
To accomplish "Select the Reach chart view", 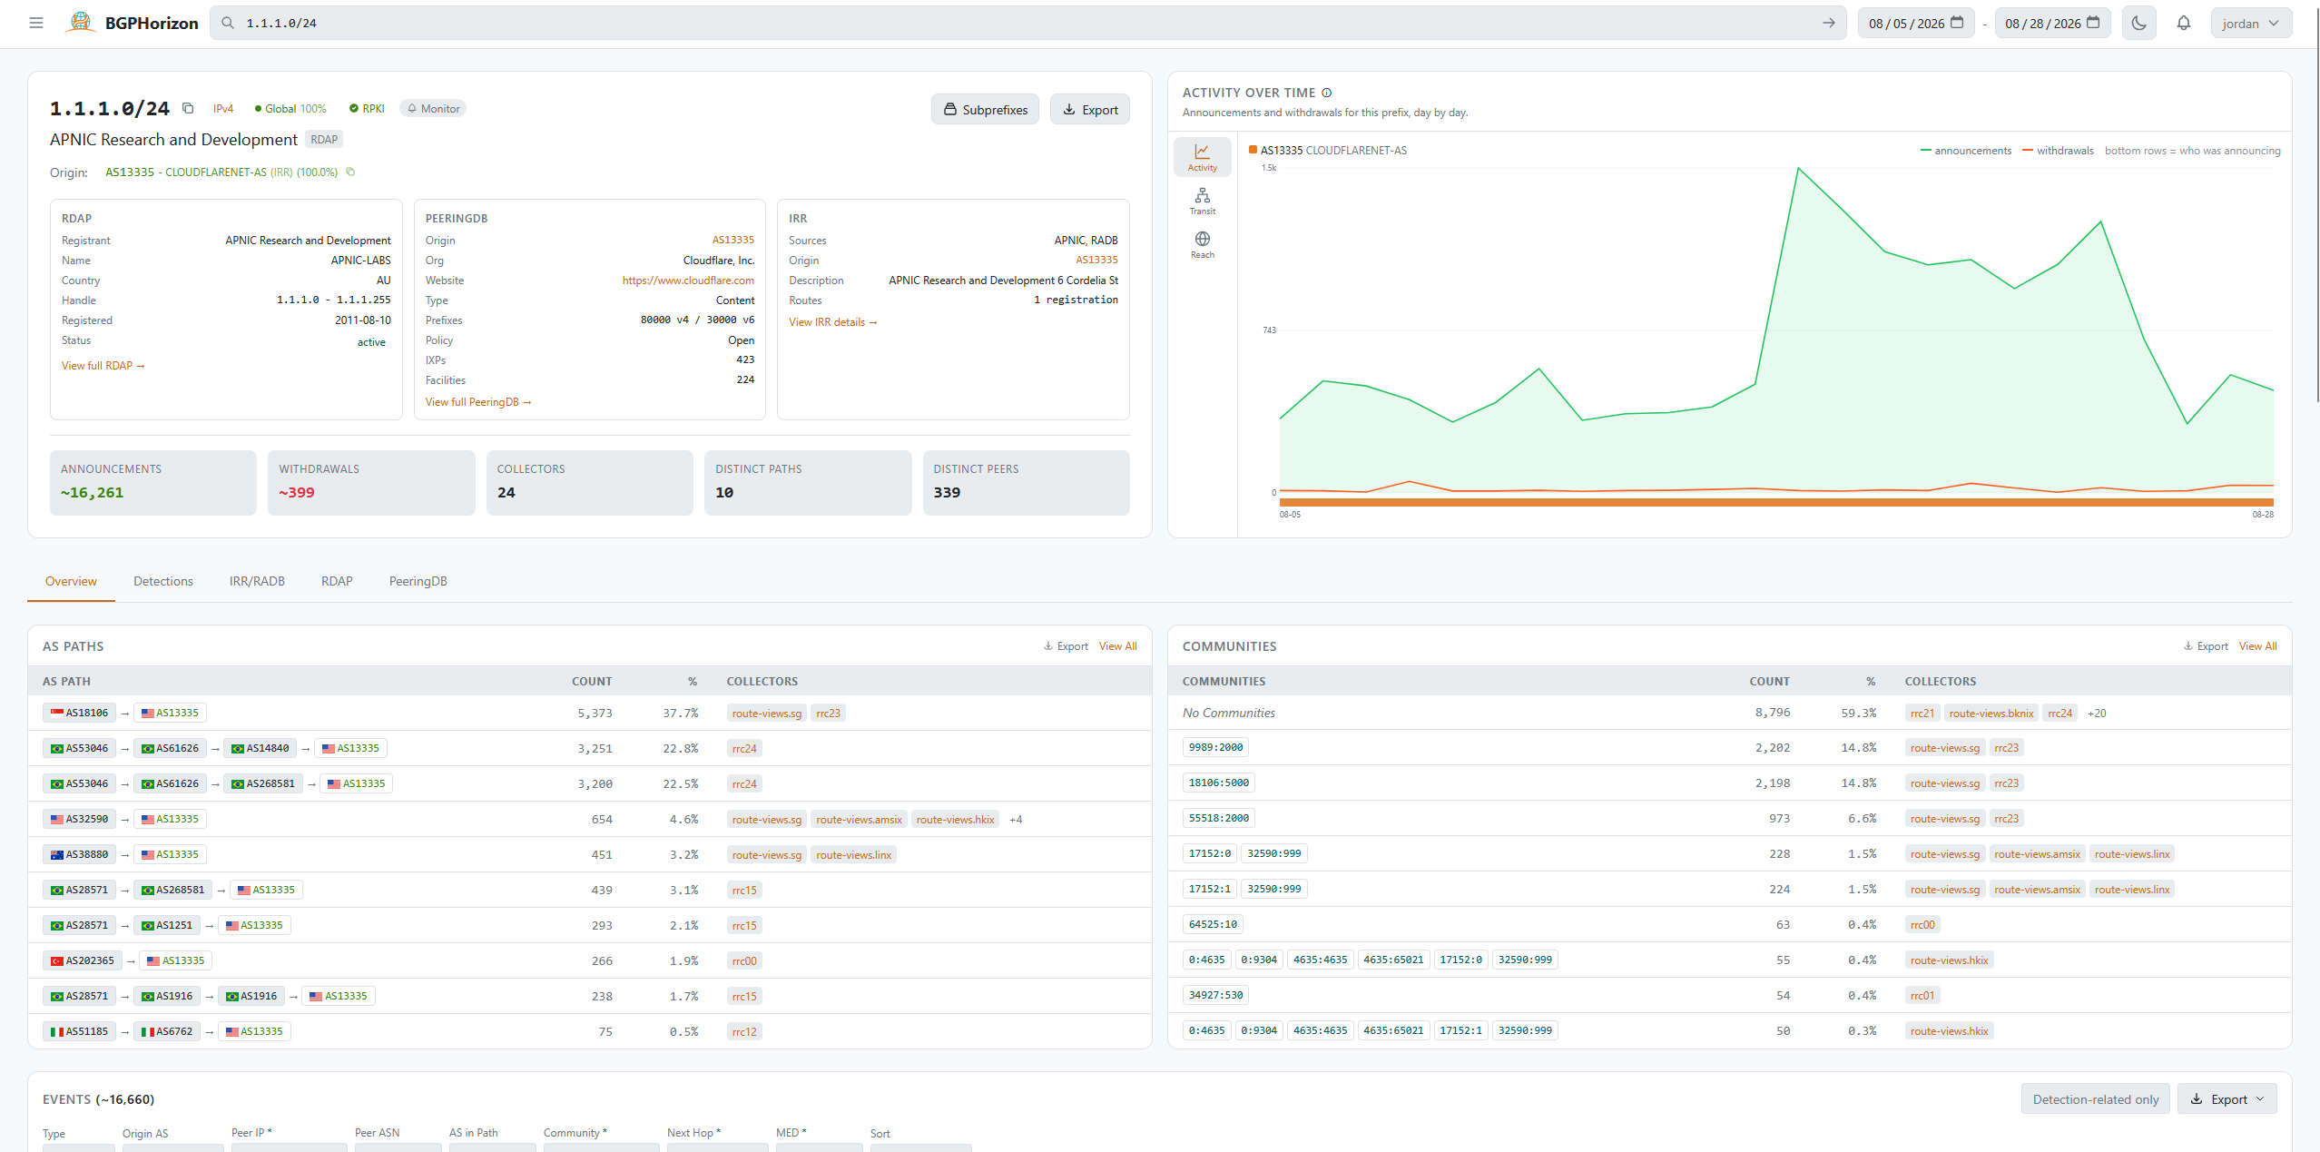I will point(1202,244).
